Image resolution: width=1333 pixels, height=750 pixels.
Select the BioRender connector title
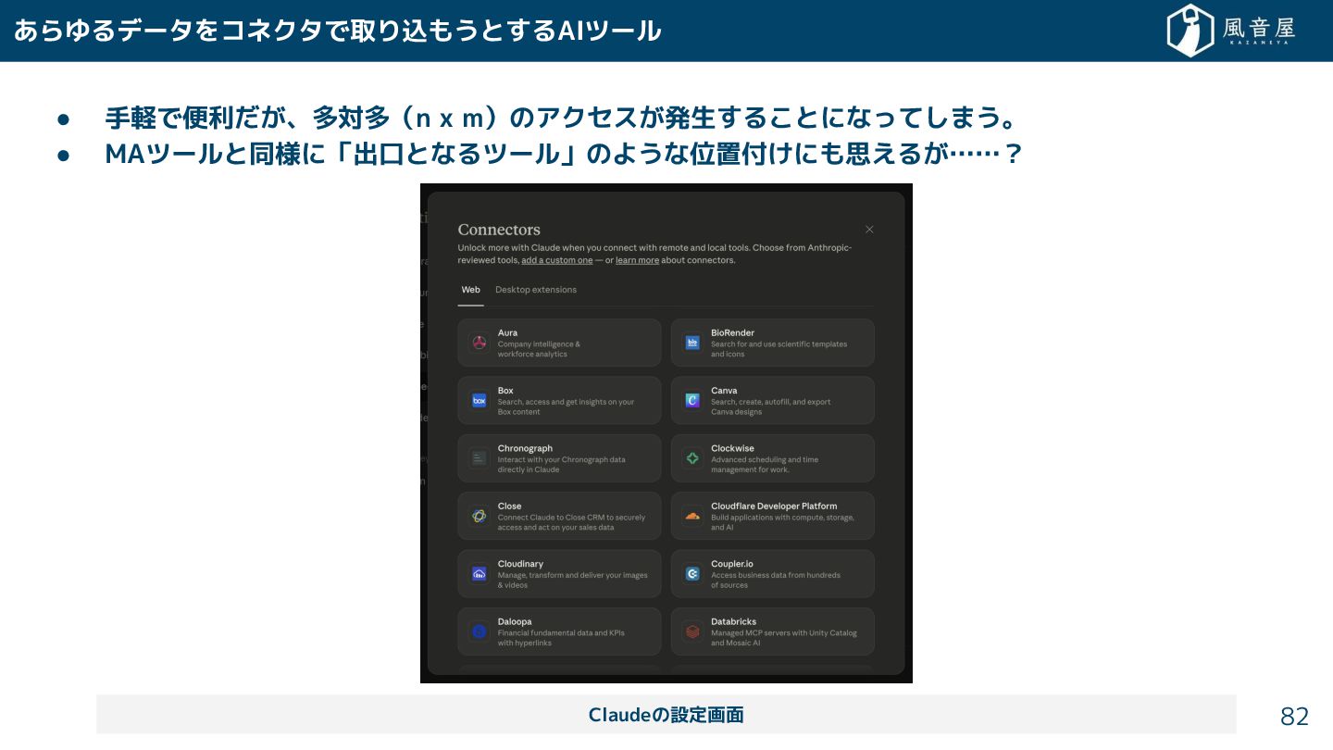(732, 332)
